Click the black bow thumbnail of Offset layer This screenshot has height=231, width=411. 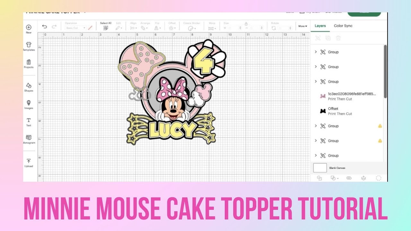[323, 111]
